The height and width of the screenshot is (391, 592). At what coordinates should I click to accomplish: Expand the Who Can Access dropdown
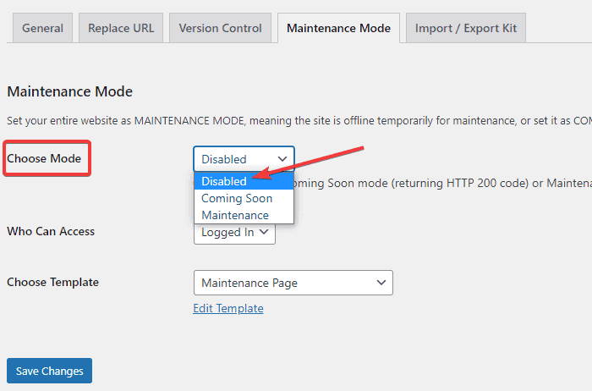click(x=234, y=232)
